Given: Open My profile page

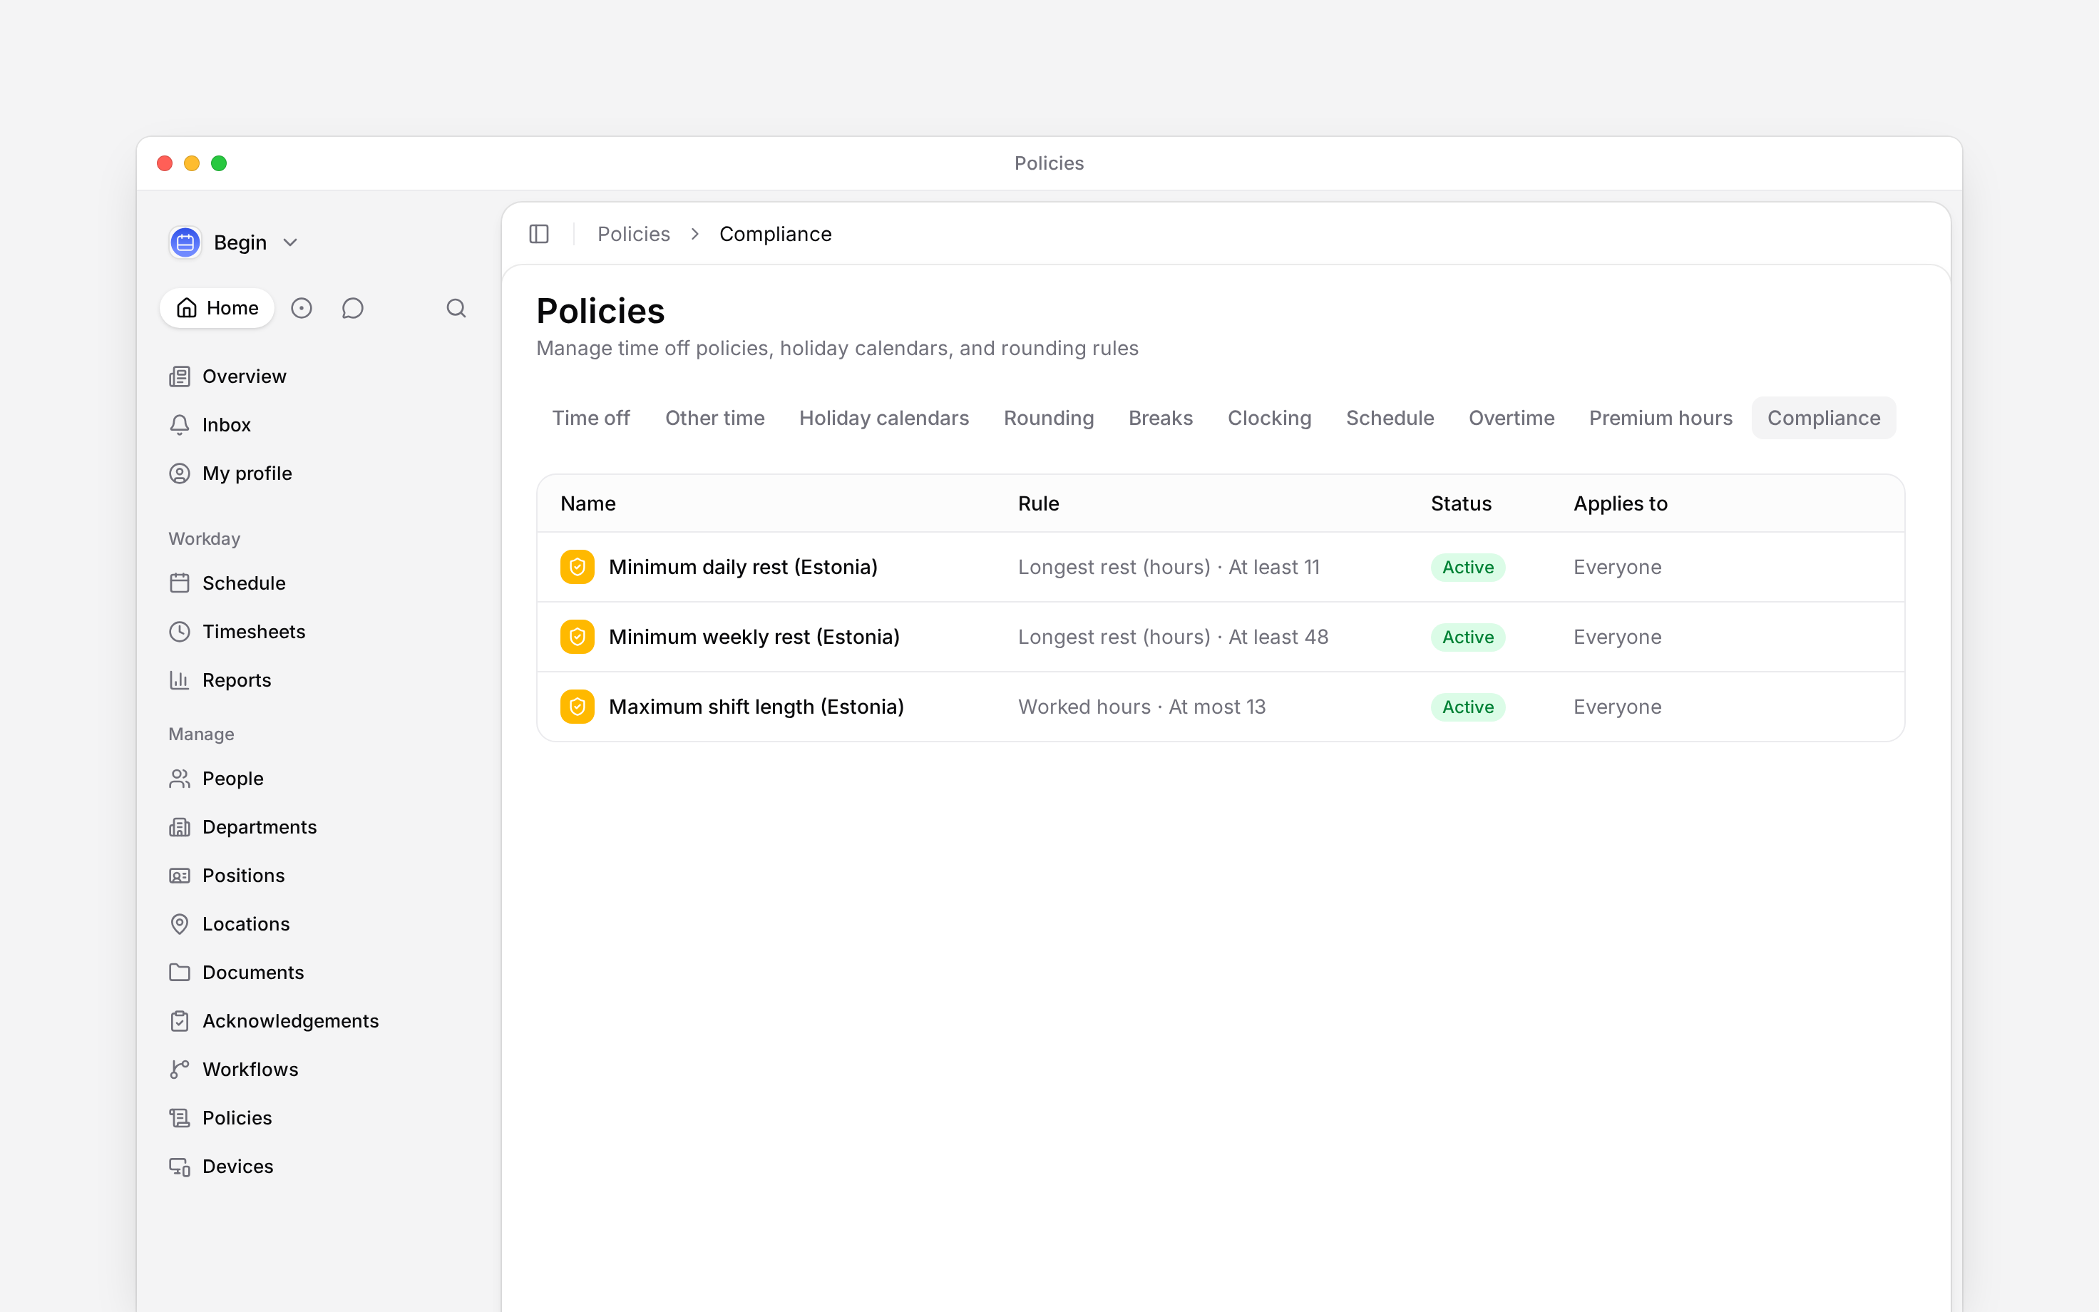Looking at the screenshot, I should pyautogui.click(x=247, y=473).
